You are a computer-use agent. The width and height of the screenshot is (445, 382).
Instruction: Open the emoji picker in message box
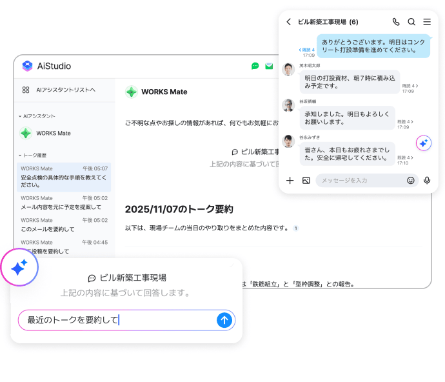click(x=411, y=181)
